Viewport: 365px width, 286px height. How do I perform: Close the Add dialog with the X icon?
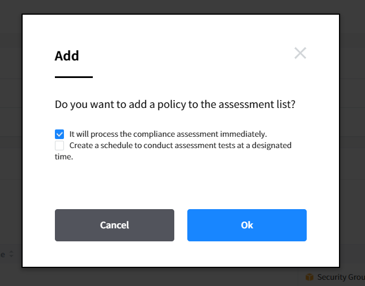(300, 54)
